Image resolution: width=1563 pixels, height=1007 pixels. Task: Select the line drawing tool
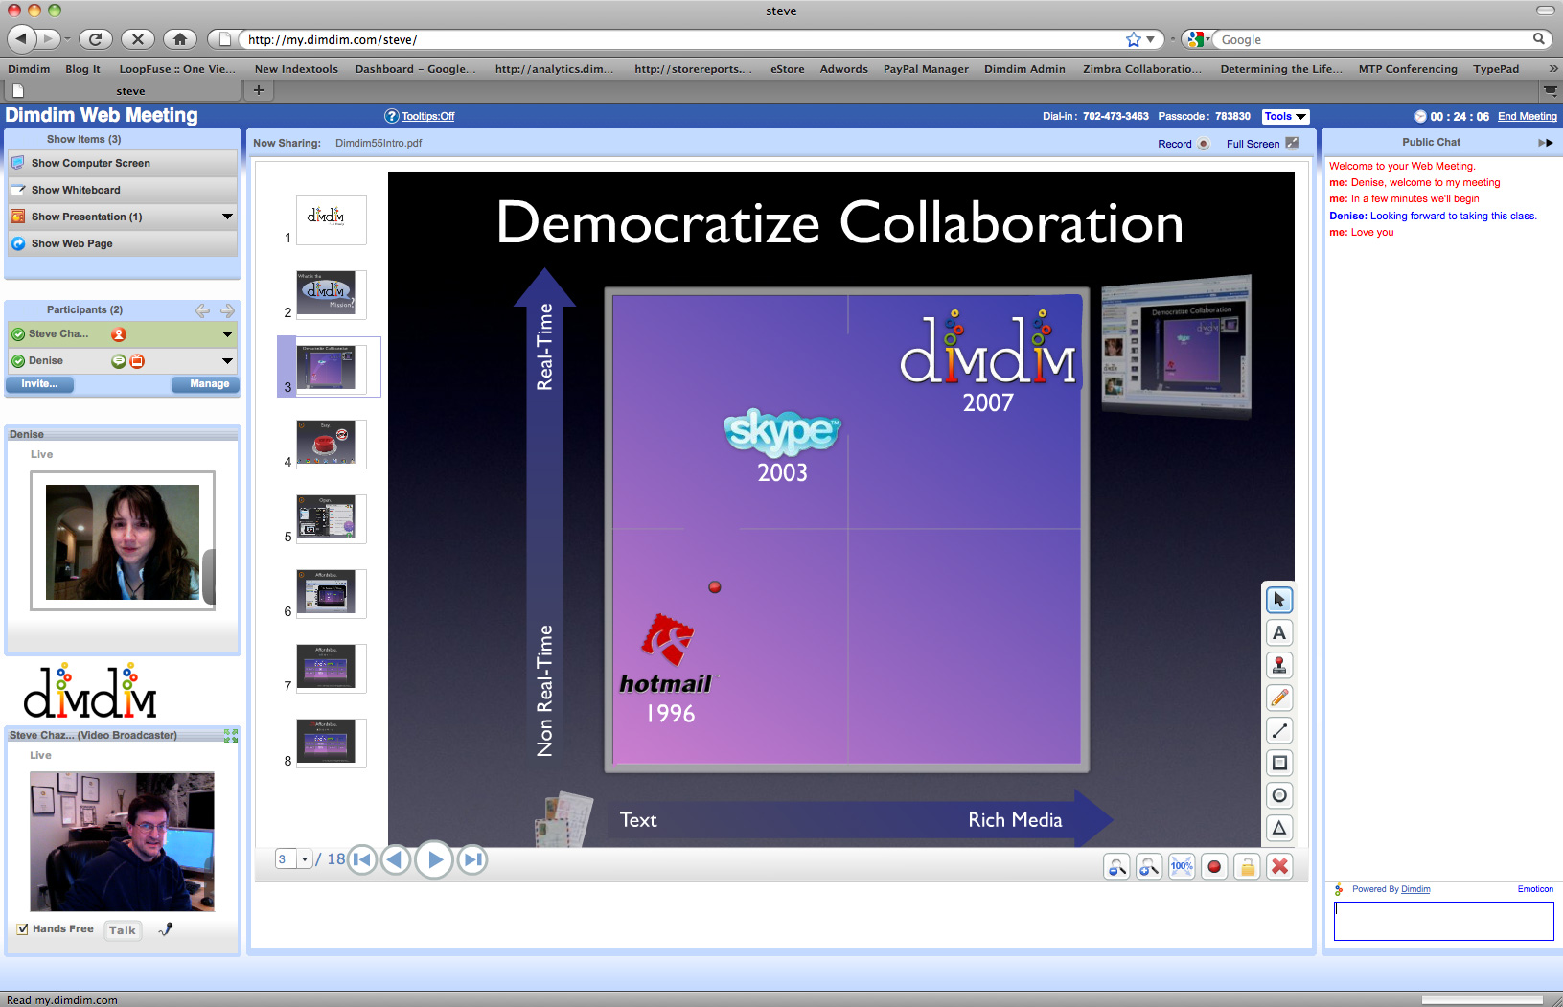pyautogui.click(x=1278, y=730)
